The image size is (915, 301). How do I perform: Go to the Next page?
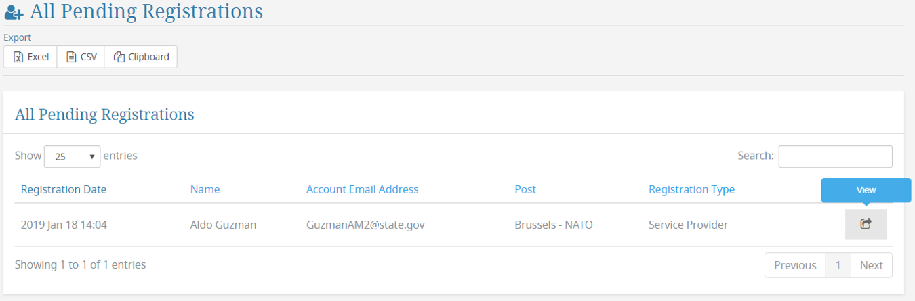point(871,265)
